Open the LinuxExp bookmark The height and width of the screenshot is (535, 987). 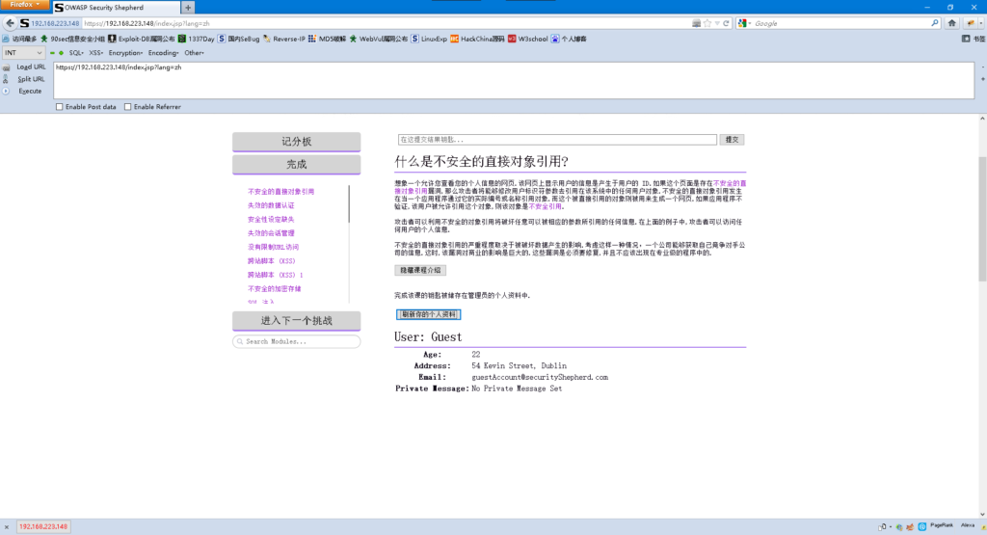click(x=429, y=39)
